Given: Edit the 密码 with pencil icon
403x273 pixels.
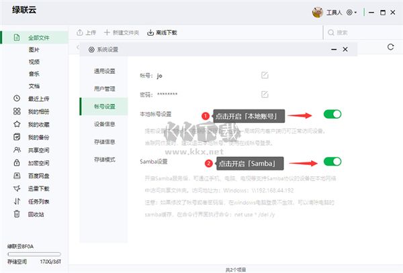Looking at the screenshot, I should pos(265,94).
